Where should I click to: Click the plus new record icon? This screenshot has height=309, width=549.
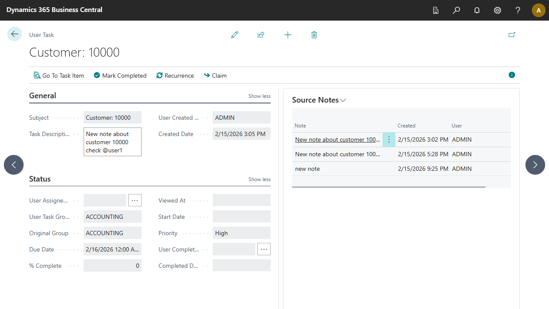coord(288,35)
